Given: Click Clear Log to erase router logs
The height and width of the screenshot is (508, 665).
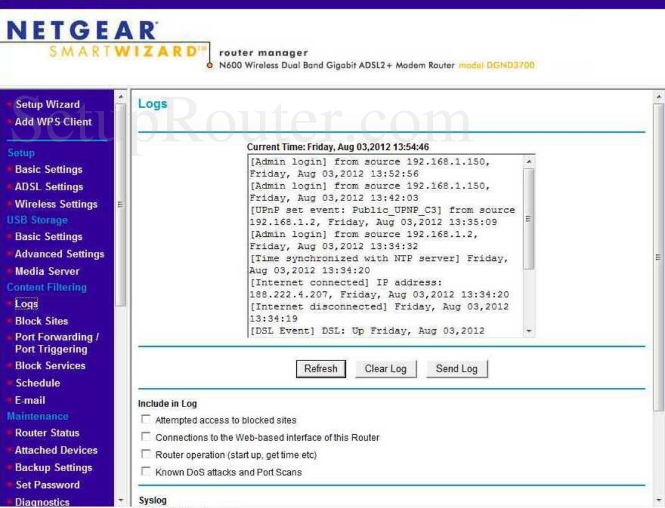Looking at the screenshot, I should 386,368.
